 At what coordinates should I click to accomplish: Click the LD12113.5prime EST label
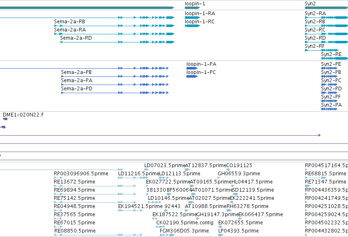[x=180, y=174]
